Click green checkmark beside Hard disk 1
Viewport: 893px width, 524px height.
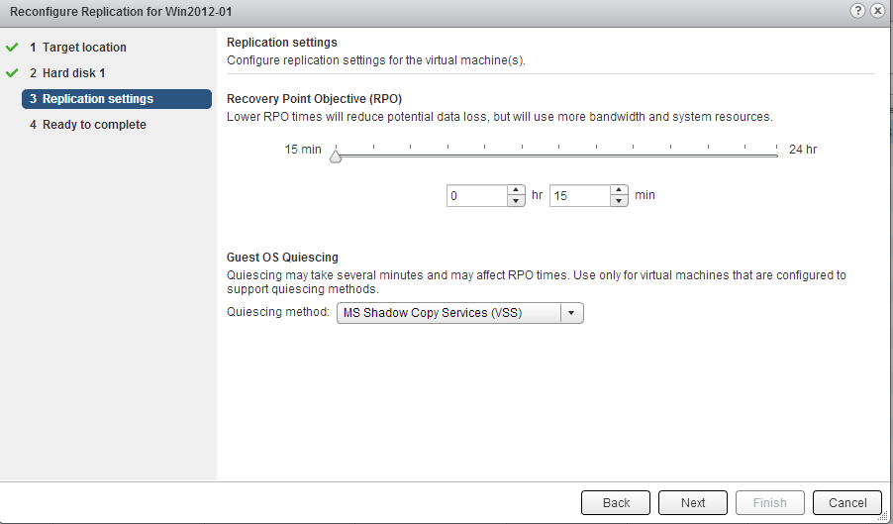(12, 72)
